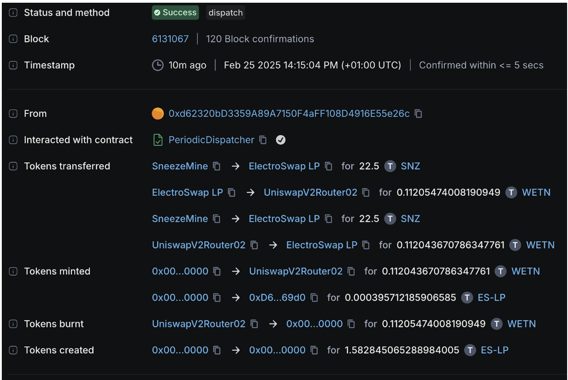Click the Success status badge
The width and height of the screenshot is (568, 380).
175,13
